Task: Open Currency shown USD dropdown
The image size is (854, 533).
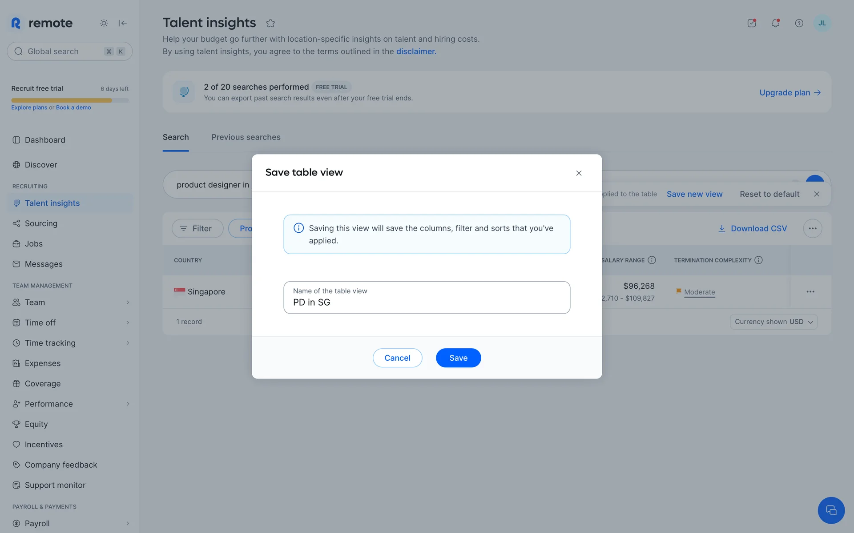Action: click(773, 322)
